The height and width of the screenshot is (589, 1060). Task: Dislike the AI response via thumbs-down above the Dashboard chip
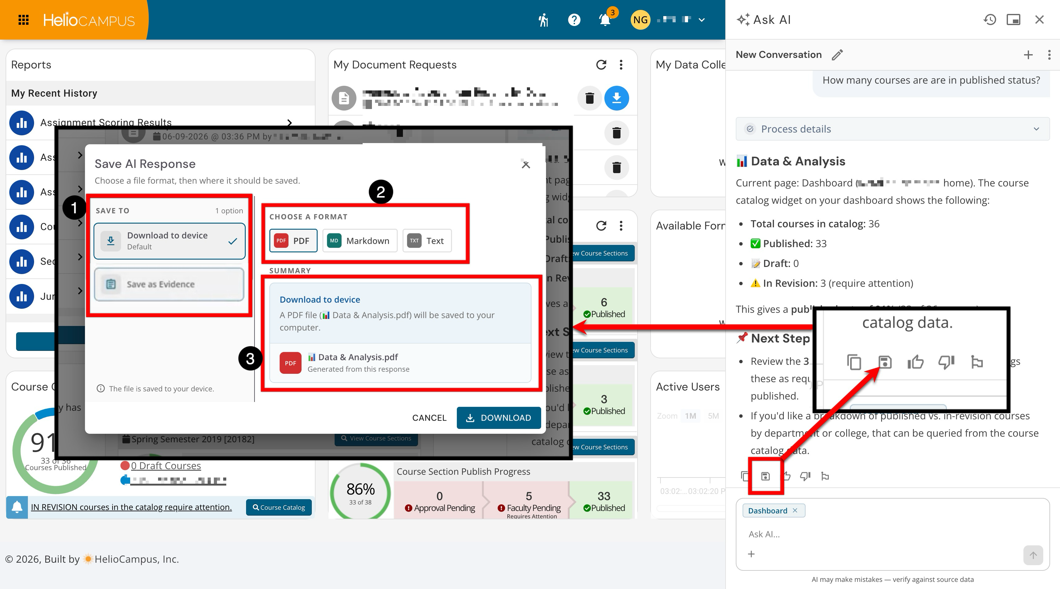805,476
